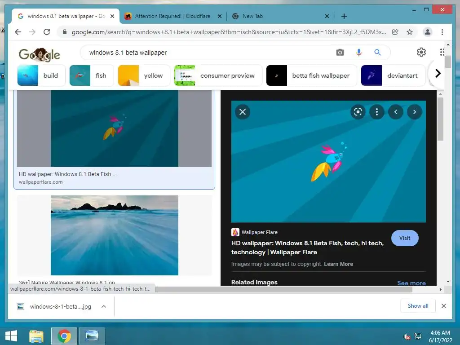Expand options for the downloaded jpg file
Image resolution: width=460 pixels, height=345 pixels.
(x=104, y=306)
